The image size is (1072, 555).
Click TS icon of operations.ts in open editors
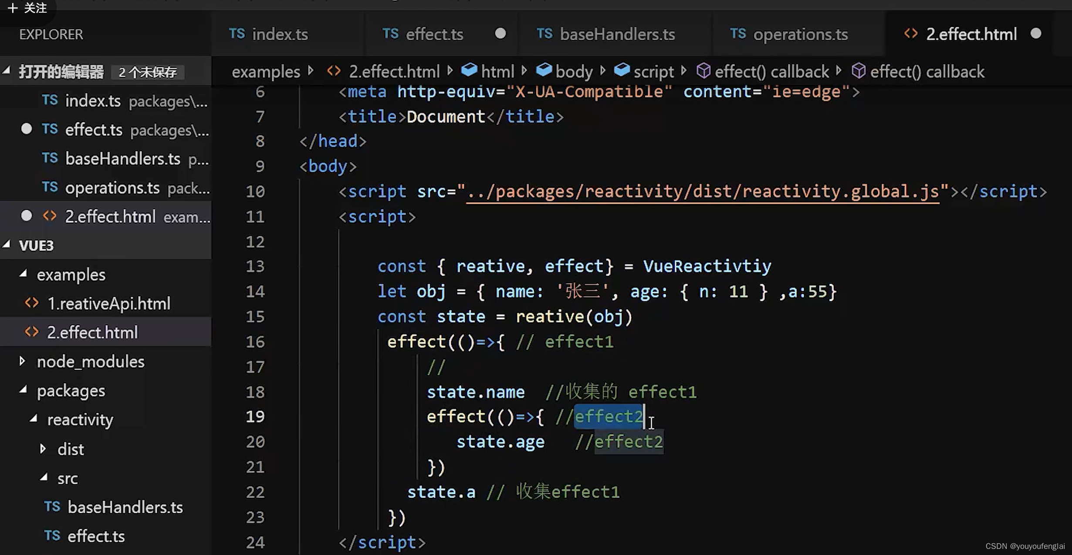point(50,187)
